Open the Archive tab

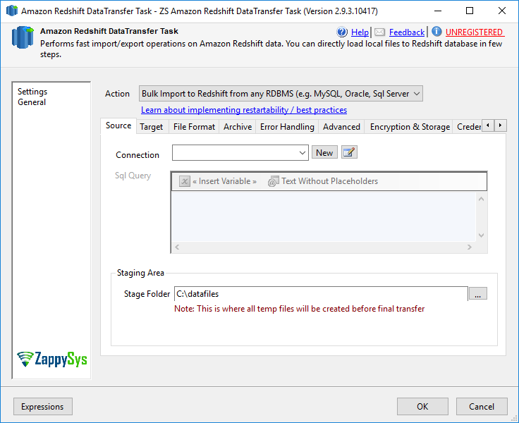(x=238, y=127)
